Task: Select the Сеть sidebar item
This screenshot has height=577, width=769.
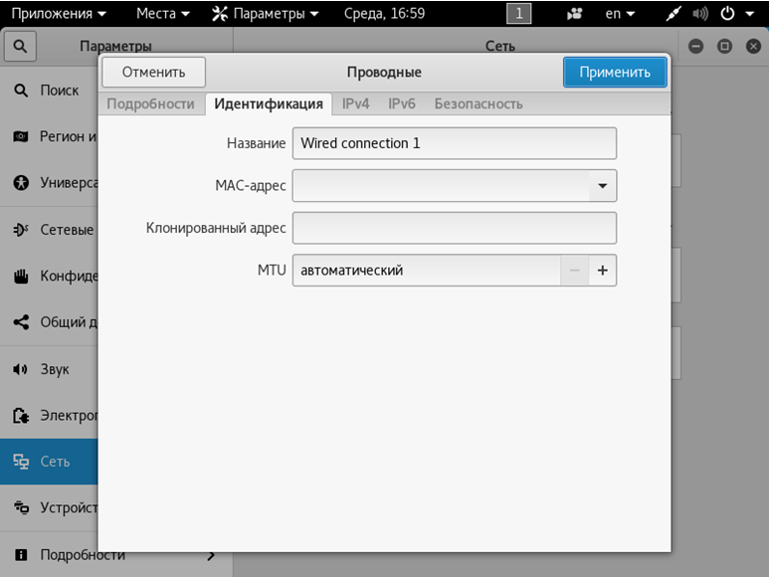Action: click(x=49, y=462)
